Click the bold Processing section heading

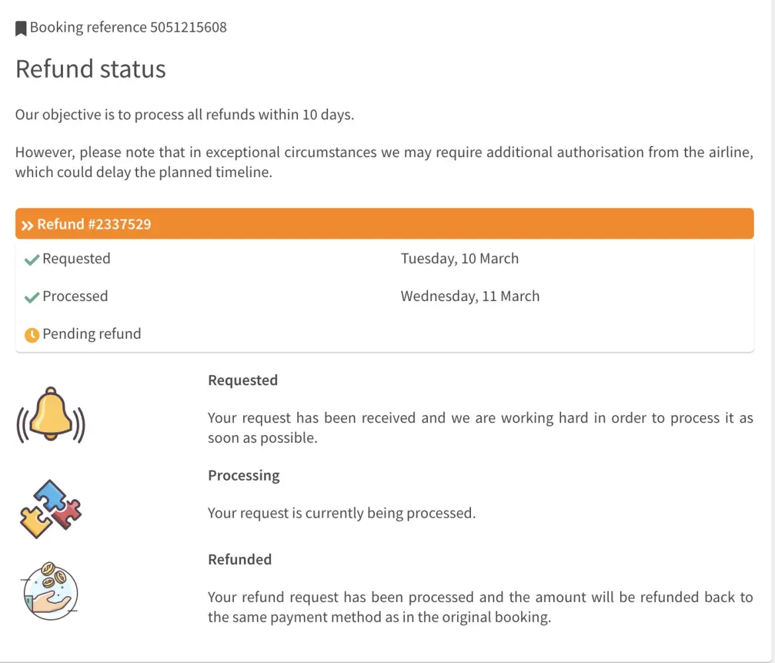pos(244,475)
